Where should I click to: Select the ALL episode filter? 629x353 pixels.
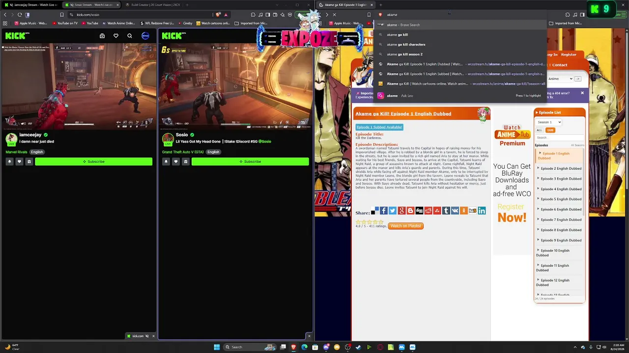click(x=539, y=130)
